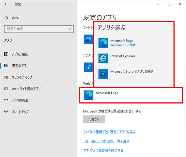Focus the 設定の検索 search box

click(39, 29)
